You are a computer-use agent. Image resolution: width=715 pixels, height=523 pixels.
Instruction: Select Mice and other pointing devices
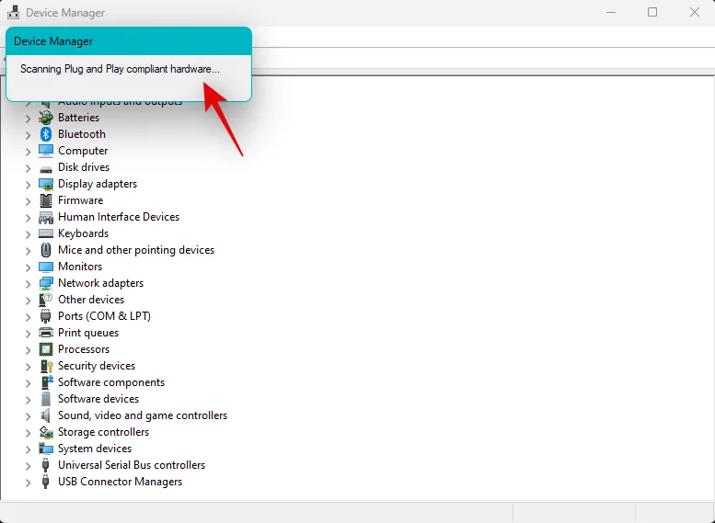(135, 250)
